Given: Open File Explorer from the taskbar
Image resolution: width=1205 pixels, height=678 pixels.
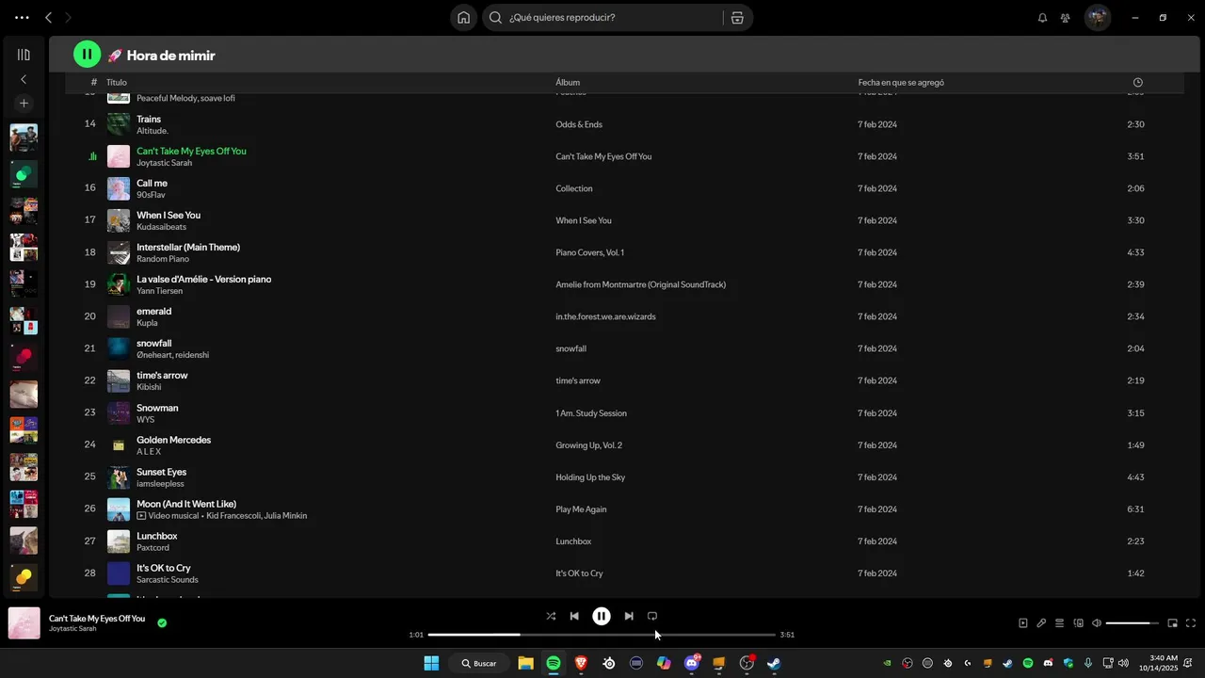Looking at the screenshot, I should point(525,663).
